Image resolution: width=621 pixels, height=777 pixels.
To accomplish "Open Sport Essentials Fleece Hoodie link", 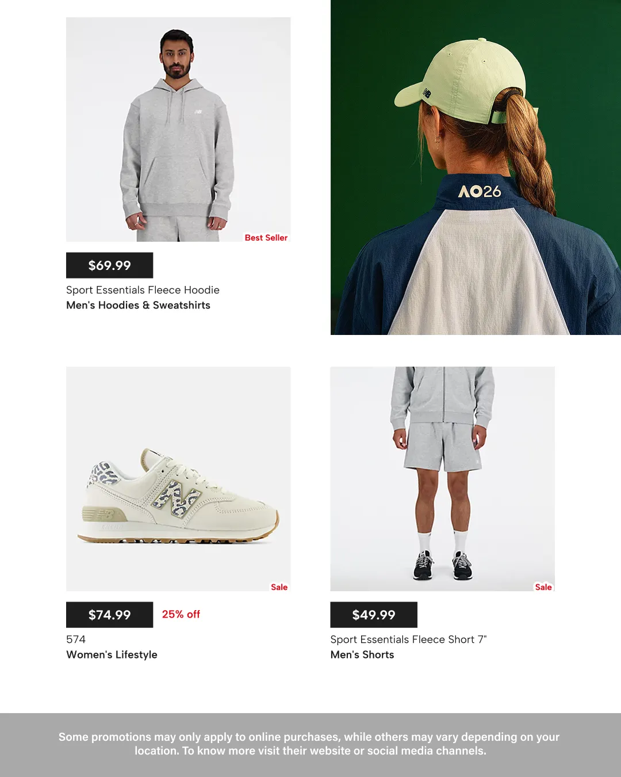I will click(x=143, y=290).
